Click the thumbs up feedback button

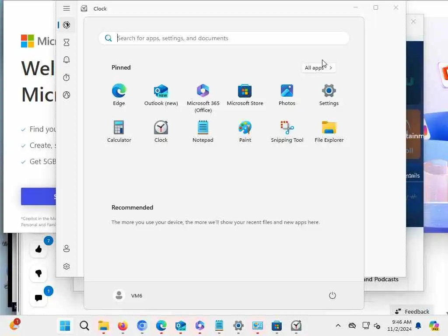pyautogui.click(x=38, y=249)
